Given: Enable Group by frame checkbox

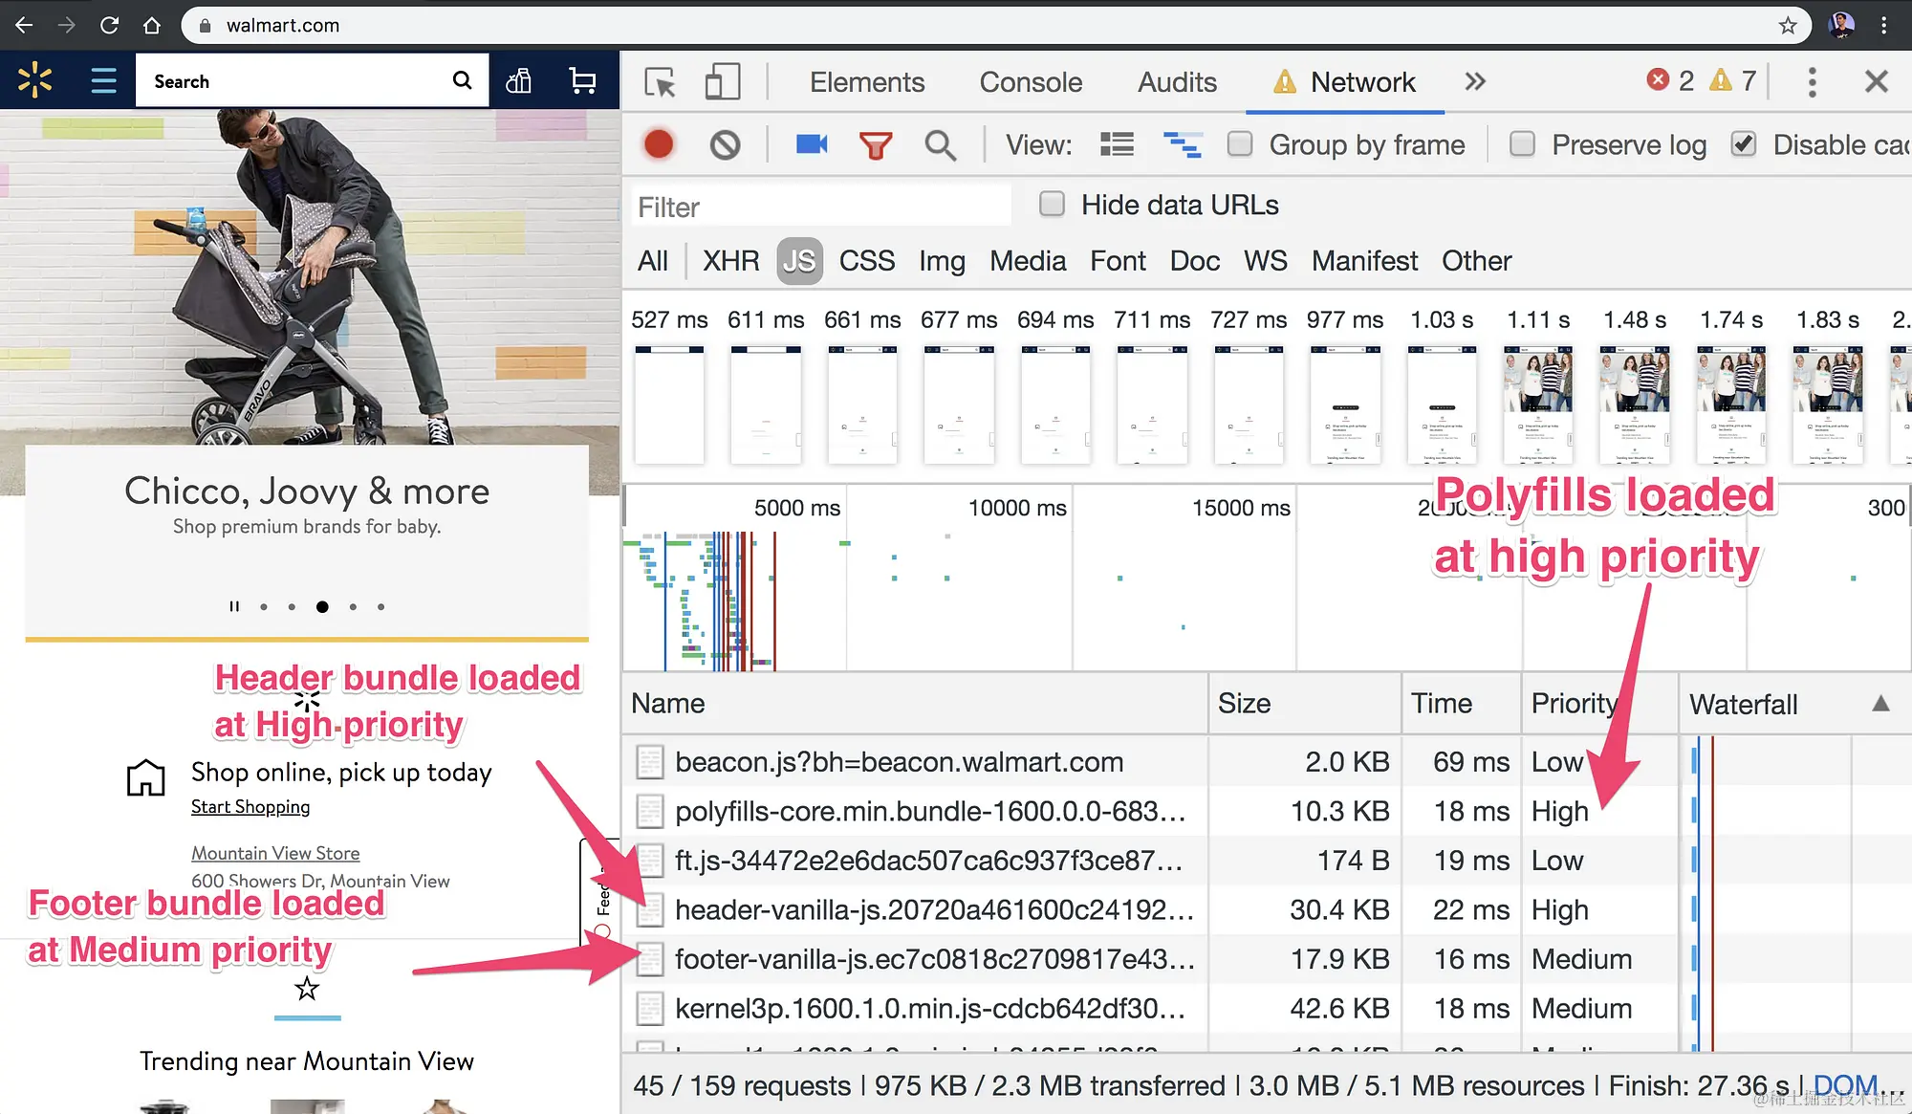Looking at the screenshot, I should [1240, 144].
